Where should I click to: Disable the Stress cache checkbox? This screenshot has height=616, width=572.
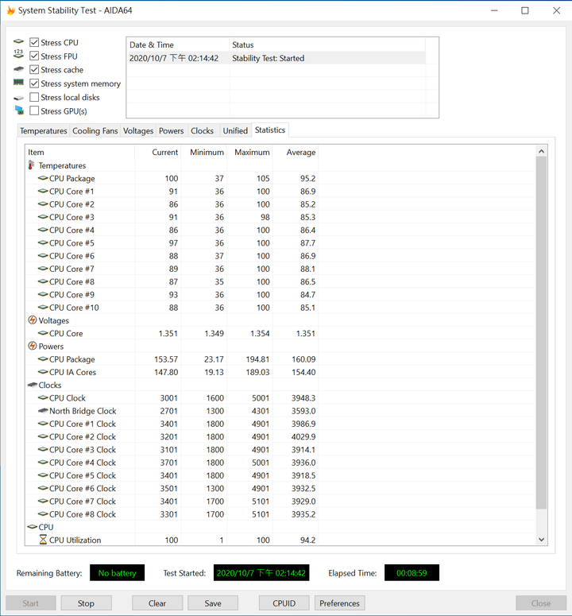[34, 69]
